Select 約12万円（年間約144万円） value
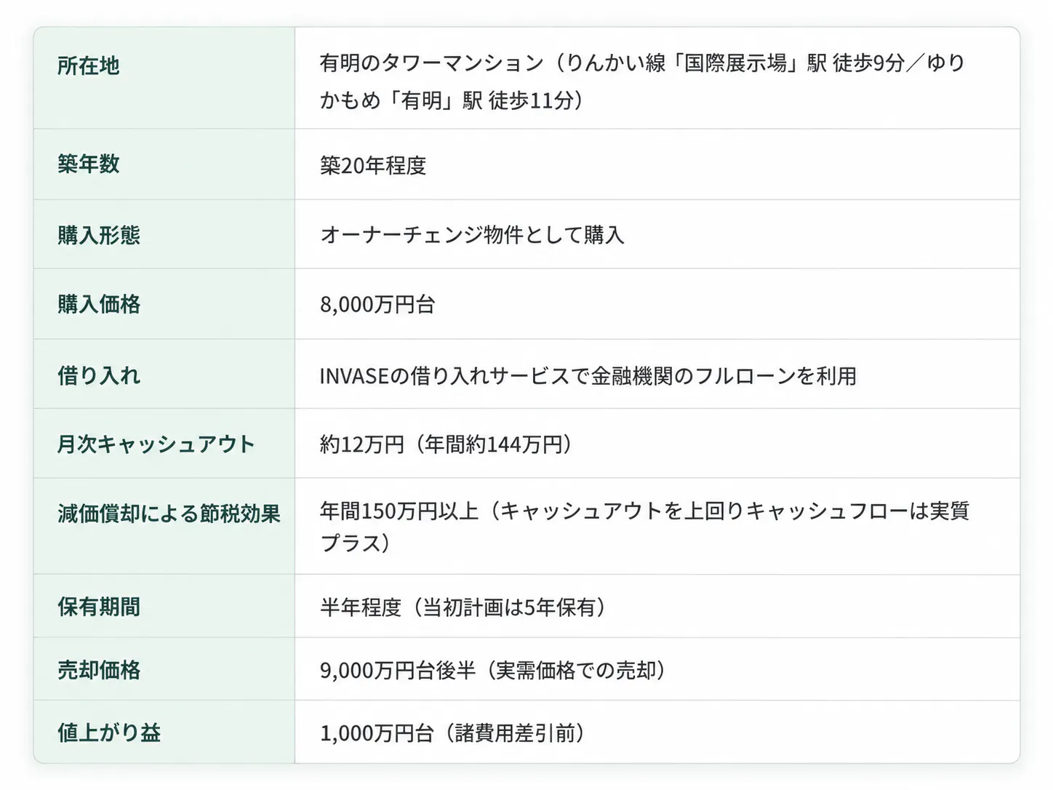 446,444
